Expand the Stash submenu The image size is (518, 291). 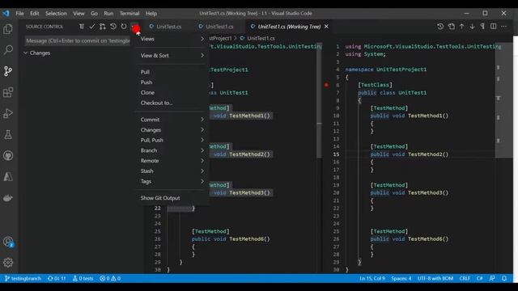coord(172,171)
